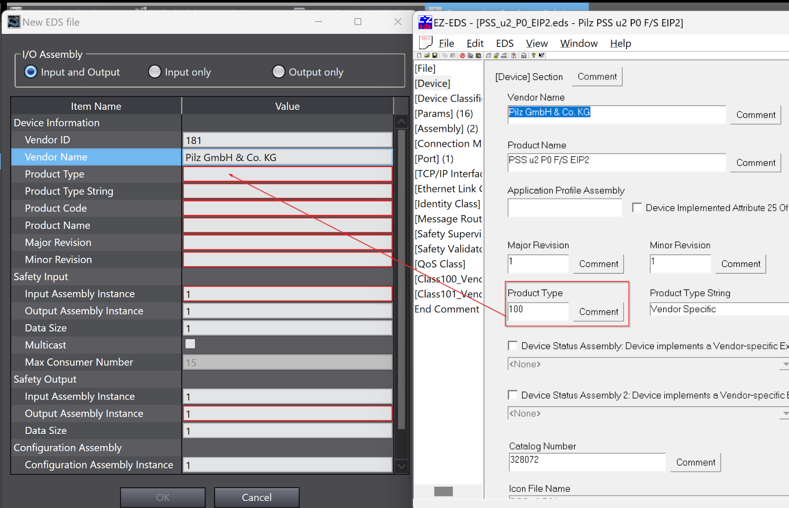Screen dimensions: 789x508
Task: Select [QoS Class] in EZ-EDS tree
Action: coord(440,264)
